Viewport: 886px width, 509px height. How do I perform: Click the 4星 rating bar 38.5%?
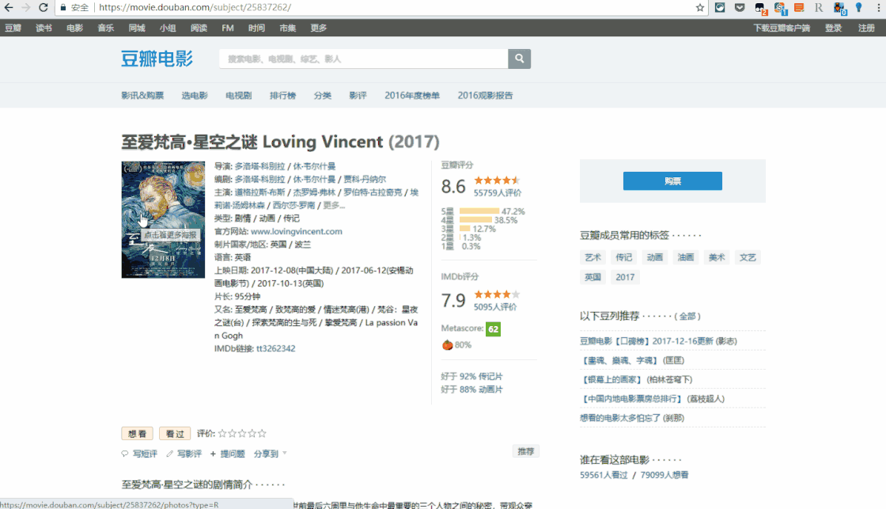point(475,220)
